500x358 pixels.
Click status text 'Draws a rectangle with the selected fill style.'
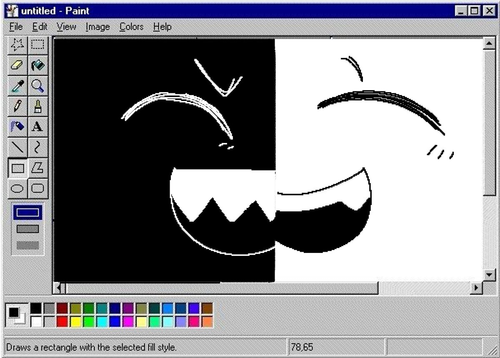click(x=91, y=347)
